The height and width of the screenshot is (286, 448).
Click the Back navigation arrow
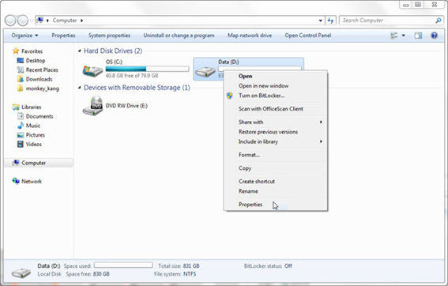10,21
